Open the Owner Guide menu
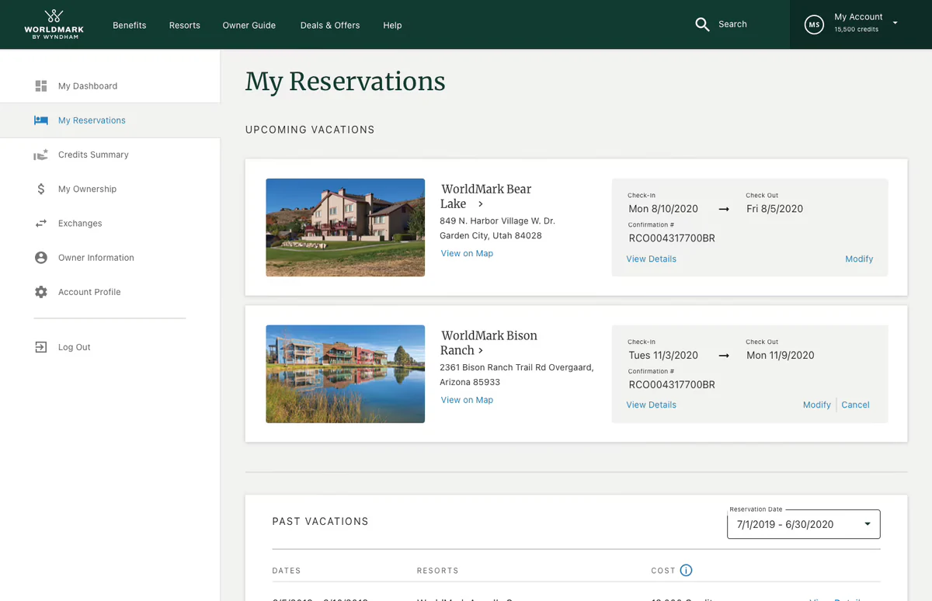The height and width of the screenshot is (601, 932). tap(249, 25)
